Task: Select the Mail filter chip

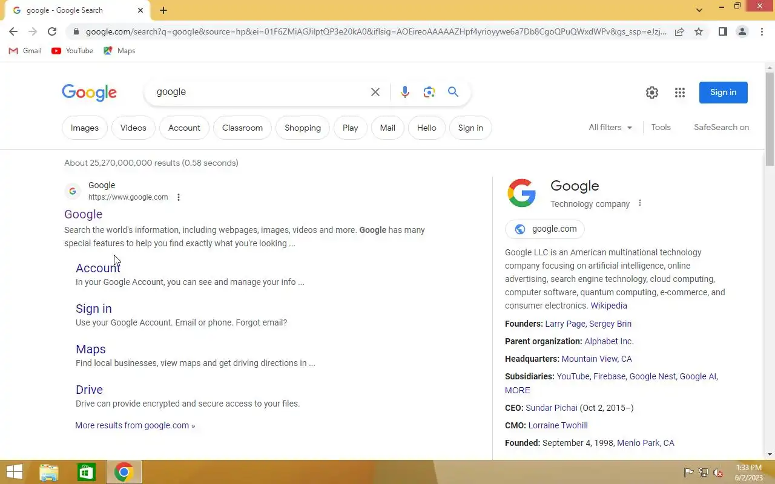Action: click(x=387, y=128)
